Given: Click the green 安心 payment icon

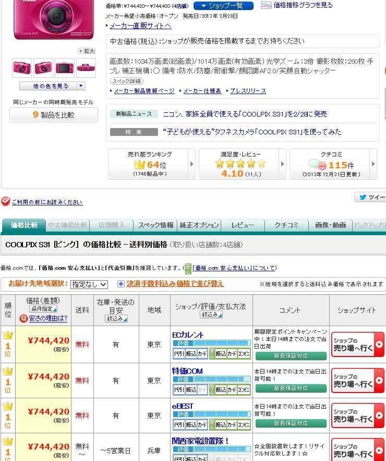Looking at the screenshot, I should click(188, 268).
